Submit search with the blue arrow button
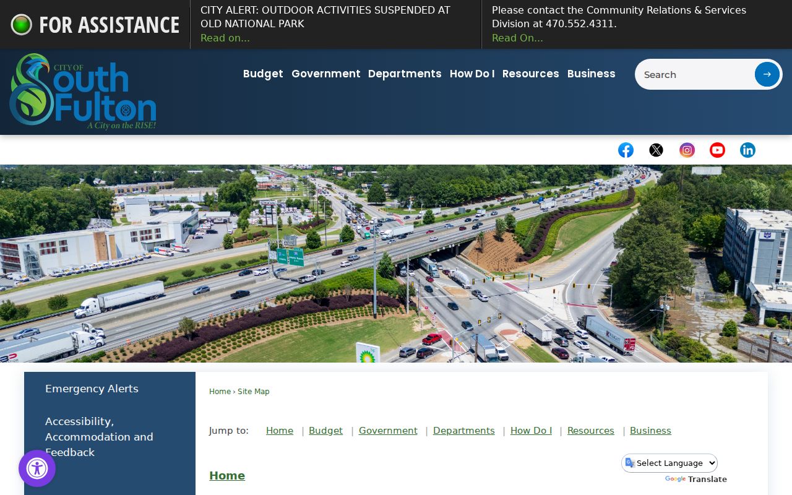 pyautogui.click(x=767, y=74)
